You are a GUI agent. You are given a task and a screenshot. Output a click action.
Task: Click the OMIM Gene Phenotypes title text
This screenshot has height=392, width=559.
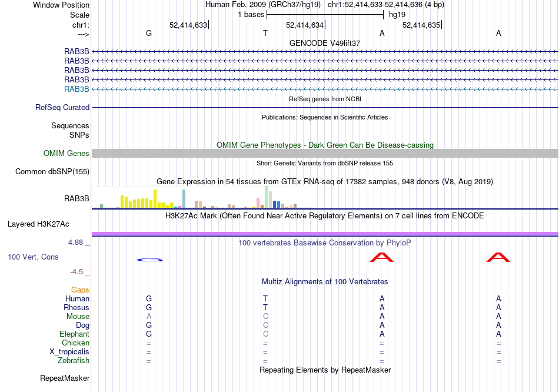pyautogui.click(x=325, y=145)
